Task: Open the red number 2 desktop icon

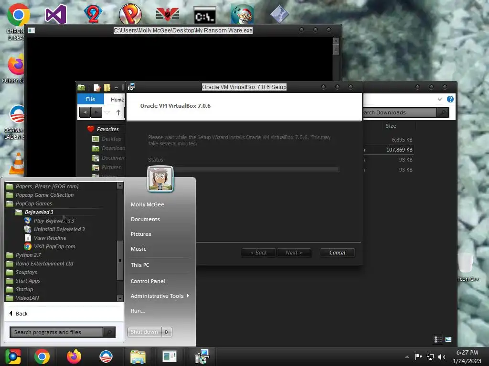Action: [93, 14]
